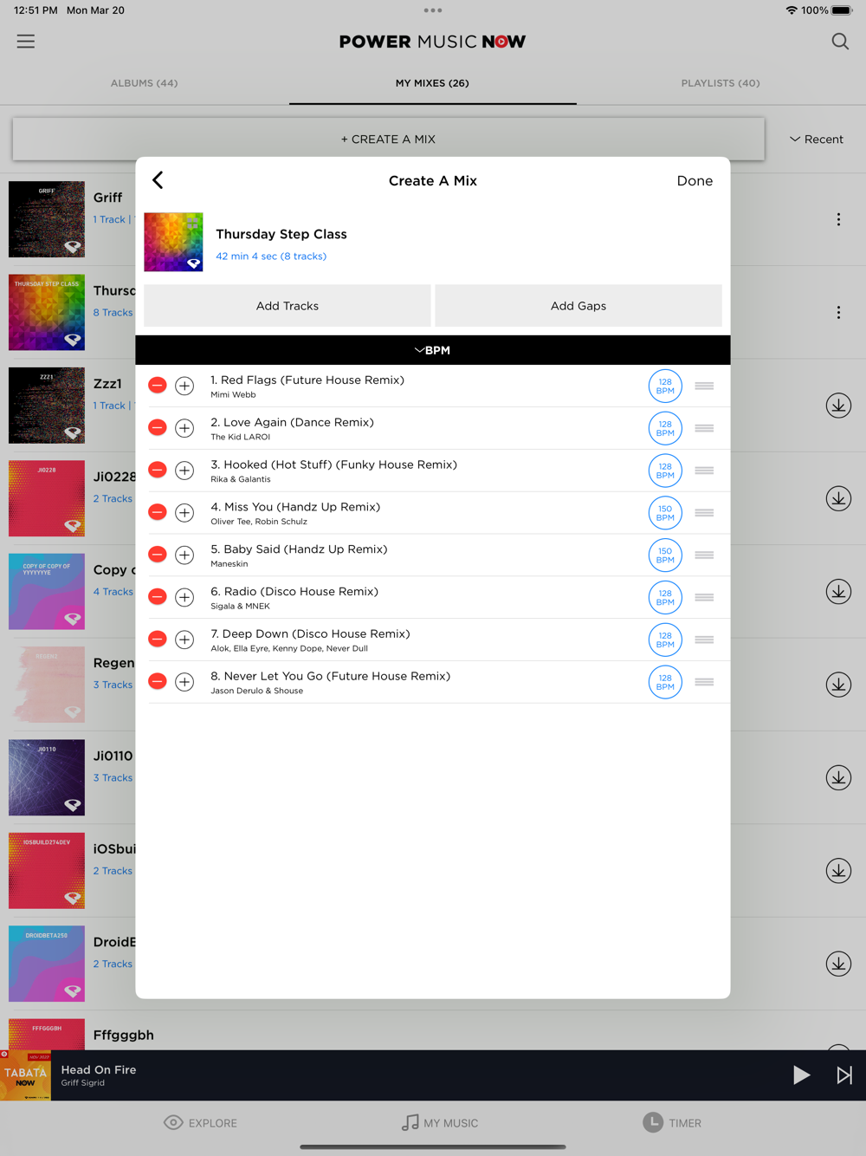
Task: Remove Hooked (Hot Stuff) track
Action: pyautogui.click(x=158, y=471)
